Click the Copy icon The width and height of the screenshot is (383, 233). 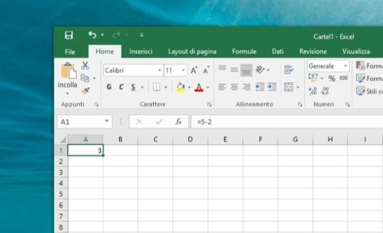[x=85, y=78]
